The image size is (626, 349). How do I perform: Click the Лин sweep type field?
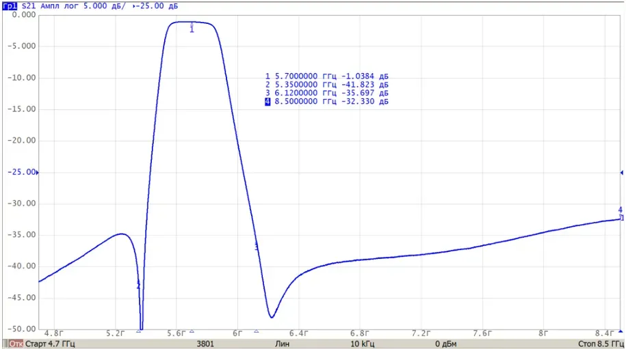(282, 344)
